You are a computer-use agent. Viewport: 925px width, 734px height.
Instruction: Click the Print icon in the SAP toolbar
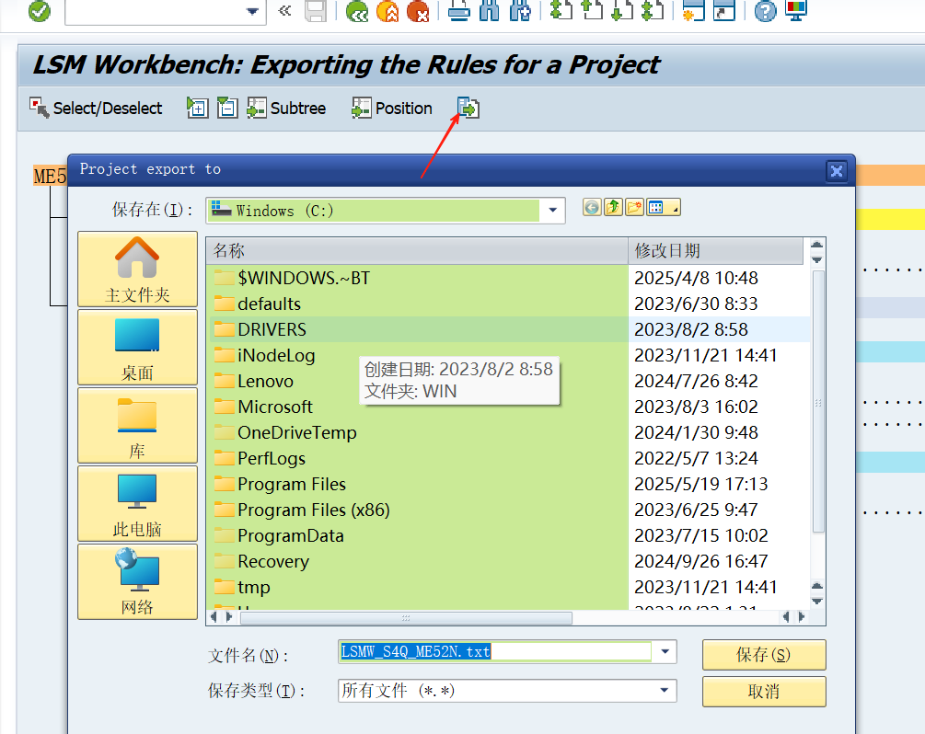[459, 11]
